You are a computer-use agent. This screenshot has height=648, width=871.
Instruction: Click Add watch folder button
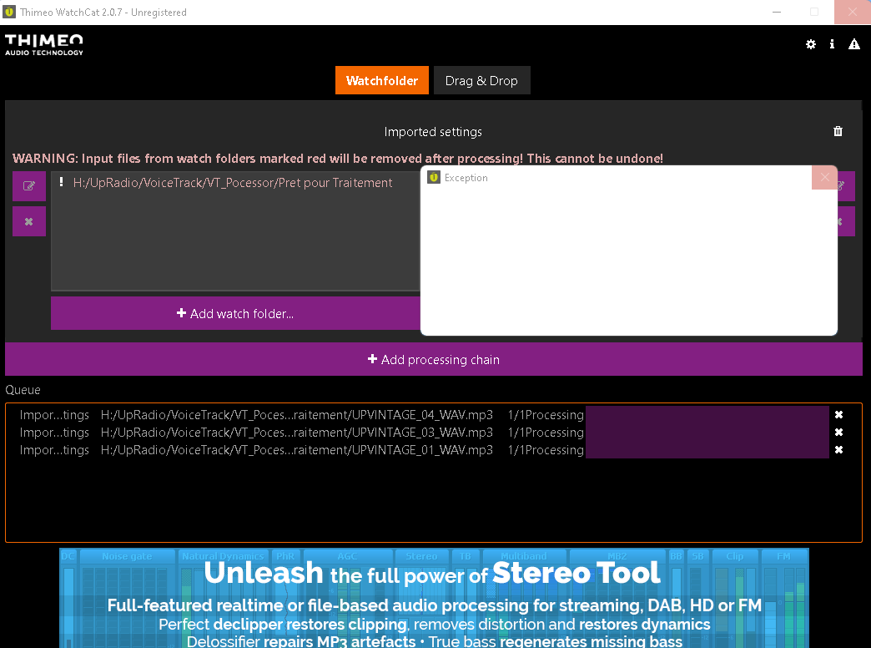[x=235, y=313]
